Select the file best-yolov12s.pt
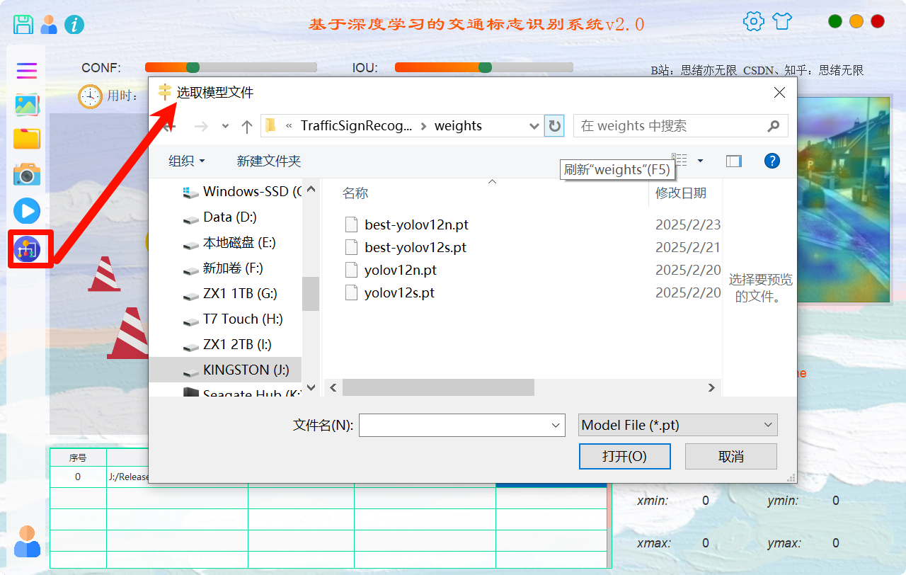Viewport: 906px width, 575px height. click(x=415, y=247)
